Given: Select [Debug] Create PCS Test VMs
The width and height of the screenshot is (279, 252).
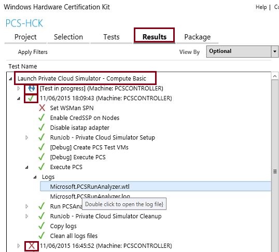Looking at the screenshot, I should 89,147.
